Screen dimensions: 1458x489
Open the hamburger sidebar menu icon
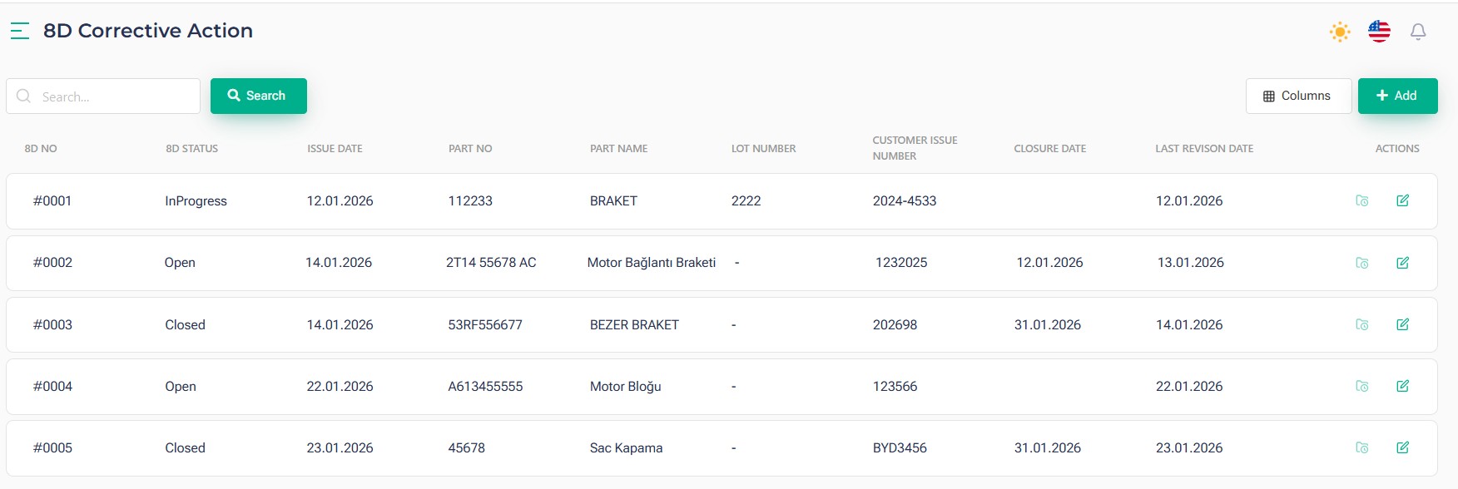tap(20, 32)
